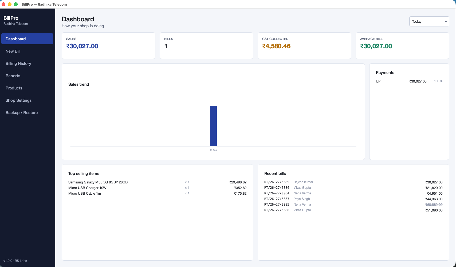Image resolution: width=456 pixels, height=267 pixels.
Task: Click the GST Collected ₹4,580.46 value
Action: [x=276, y=46]
